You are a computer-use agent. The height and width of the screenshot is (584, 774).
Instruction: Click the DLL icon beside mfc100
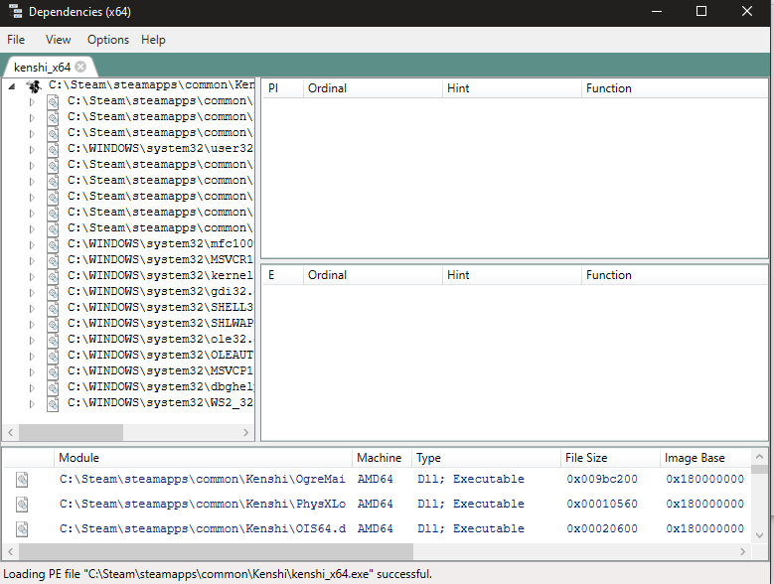[x=53, y=245]
